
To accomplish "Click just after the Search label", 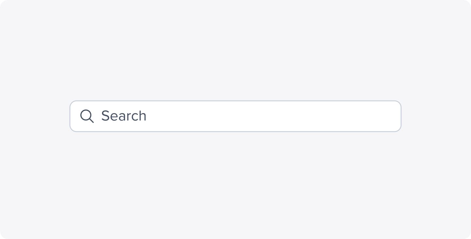I will coord(154,116).
